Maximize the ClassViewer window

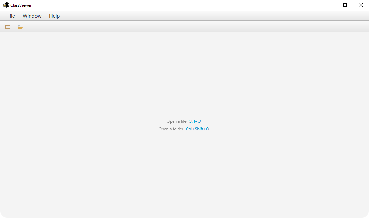pyautogui.click(x=345, y=5)
